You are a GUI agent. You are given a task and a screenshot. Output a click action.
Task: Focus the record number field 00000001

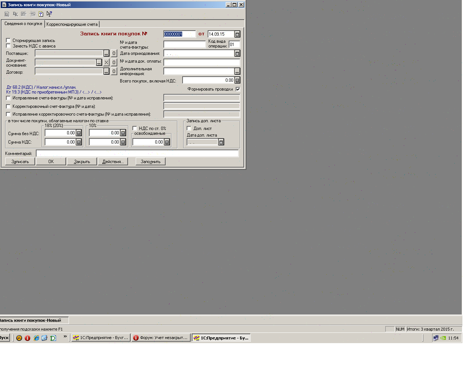[x=179, y=34]
